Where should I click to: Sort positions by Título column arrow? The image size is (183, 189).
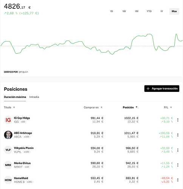coord(14,107)
